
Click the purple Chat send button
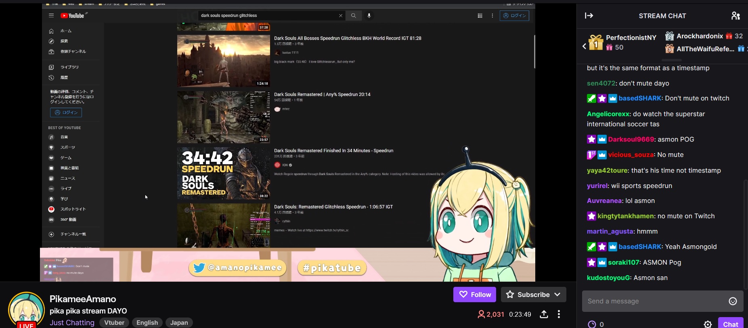(731, 324)
